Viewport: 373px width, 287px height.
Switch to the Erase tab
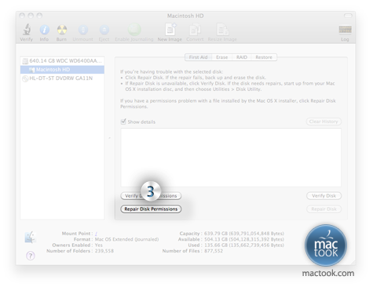pyautogui.click(x=221, y=57)
